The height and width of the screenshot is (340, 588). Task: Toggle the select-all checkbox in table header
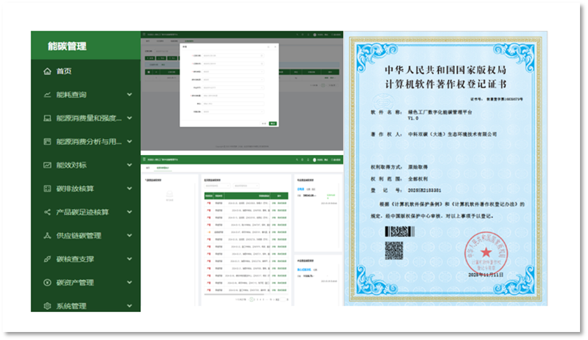147,71
